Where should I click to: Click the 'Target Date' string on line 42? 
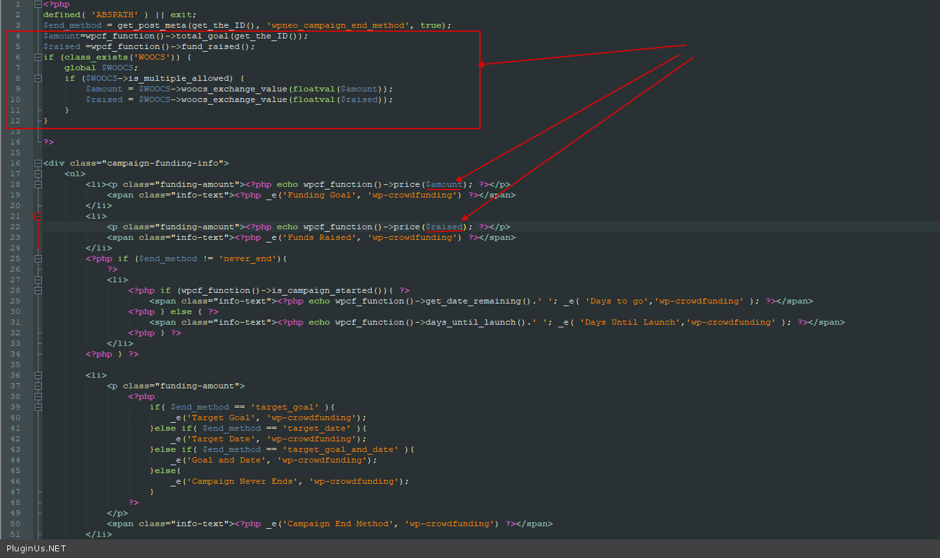(x=221, y=439)
